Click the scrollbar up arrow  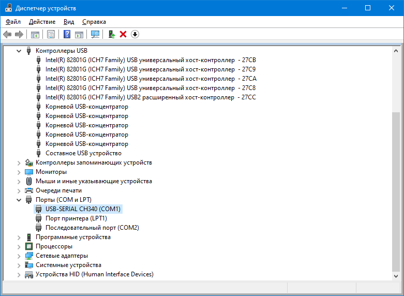(396, 51)
